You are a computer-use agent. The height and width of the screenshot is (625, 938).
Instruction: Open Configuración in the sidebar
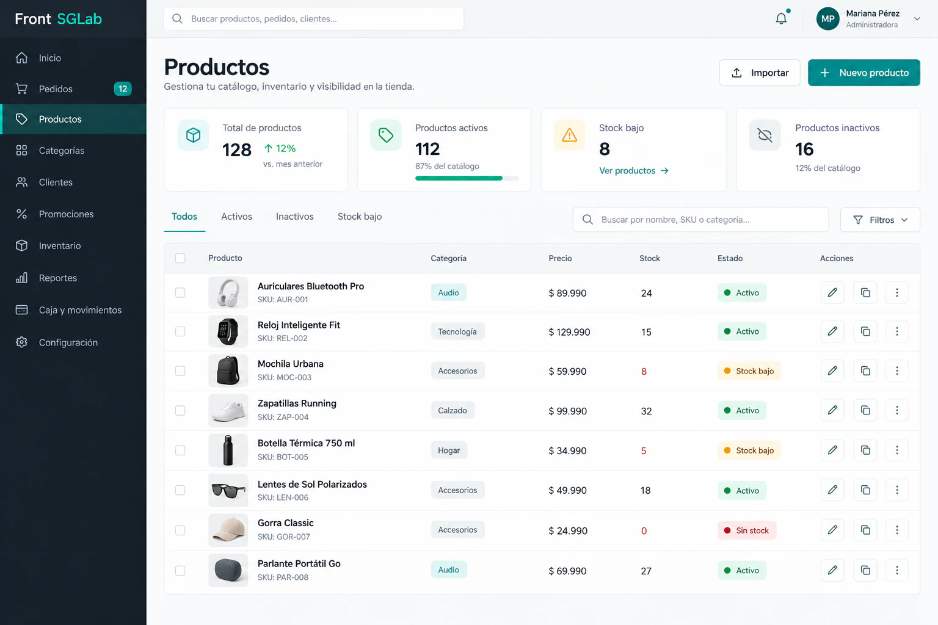pyautogui.click(x=73, y=342)
